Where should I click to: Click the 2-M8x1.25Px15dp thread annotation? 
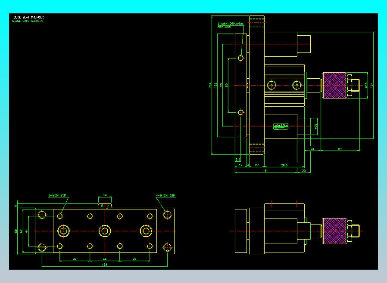[230, 24]
